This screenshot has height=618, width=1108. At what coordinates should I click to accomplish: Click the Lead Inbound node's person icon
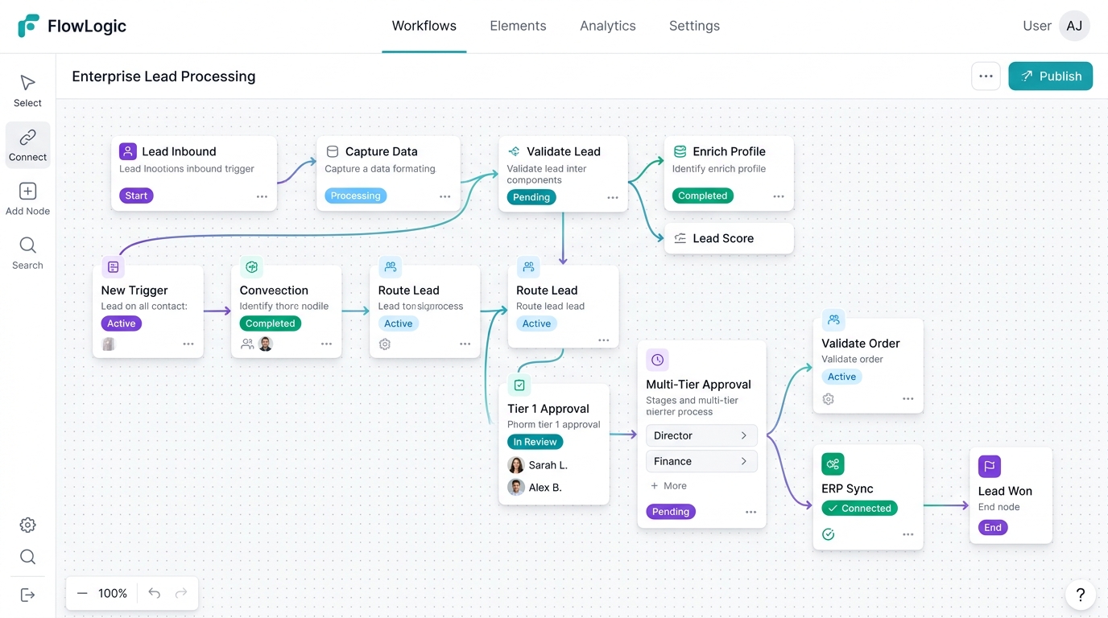point(128,151)
